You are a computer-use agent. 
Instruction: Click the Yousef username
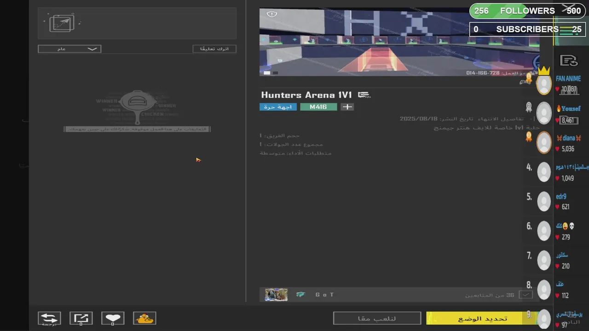[x=571, y=109]
